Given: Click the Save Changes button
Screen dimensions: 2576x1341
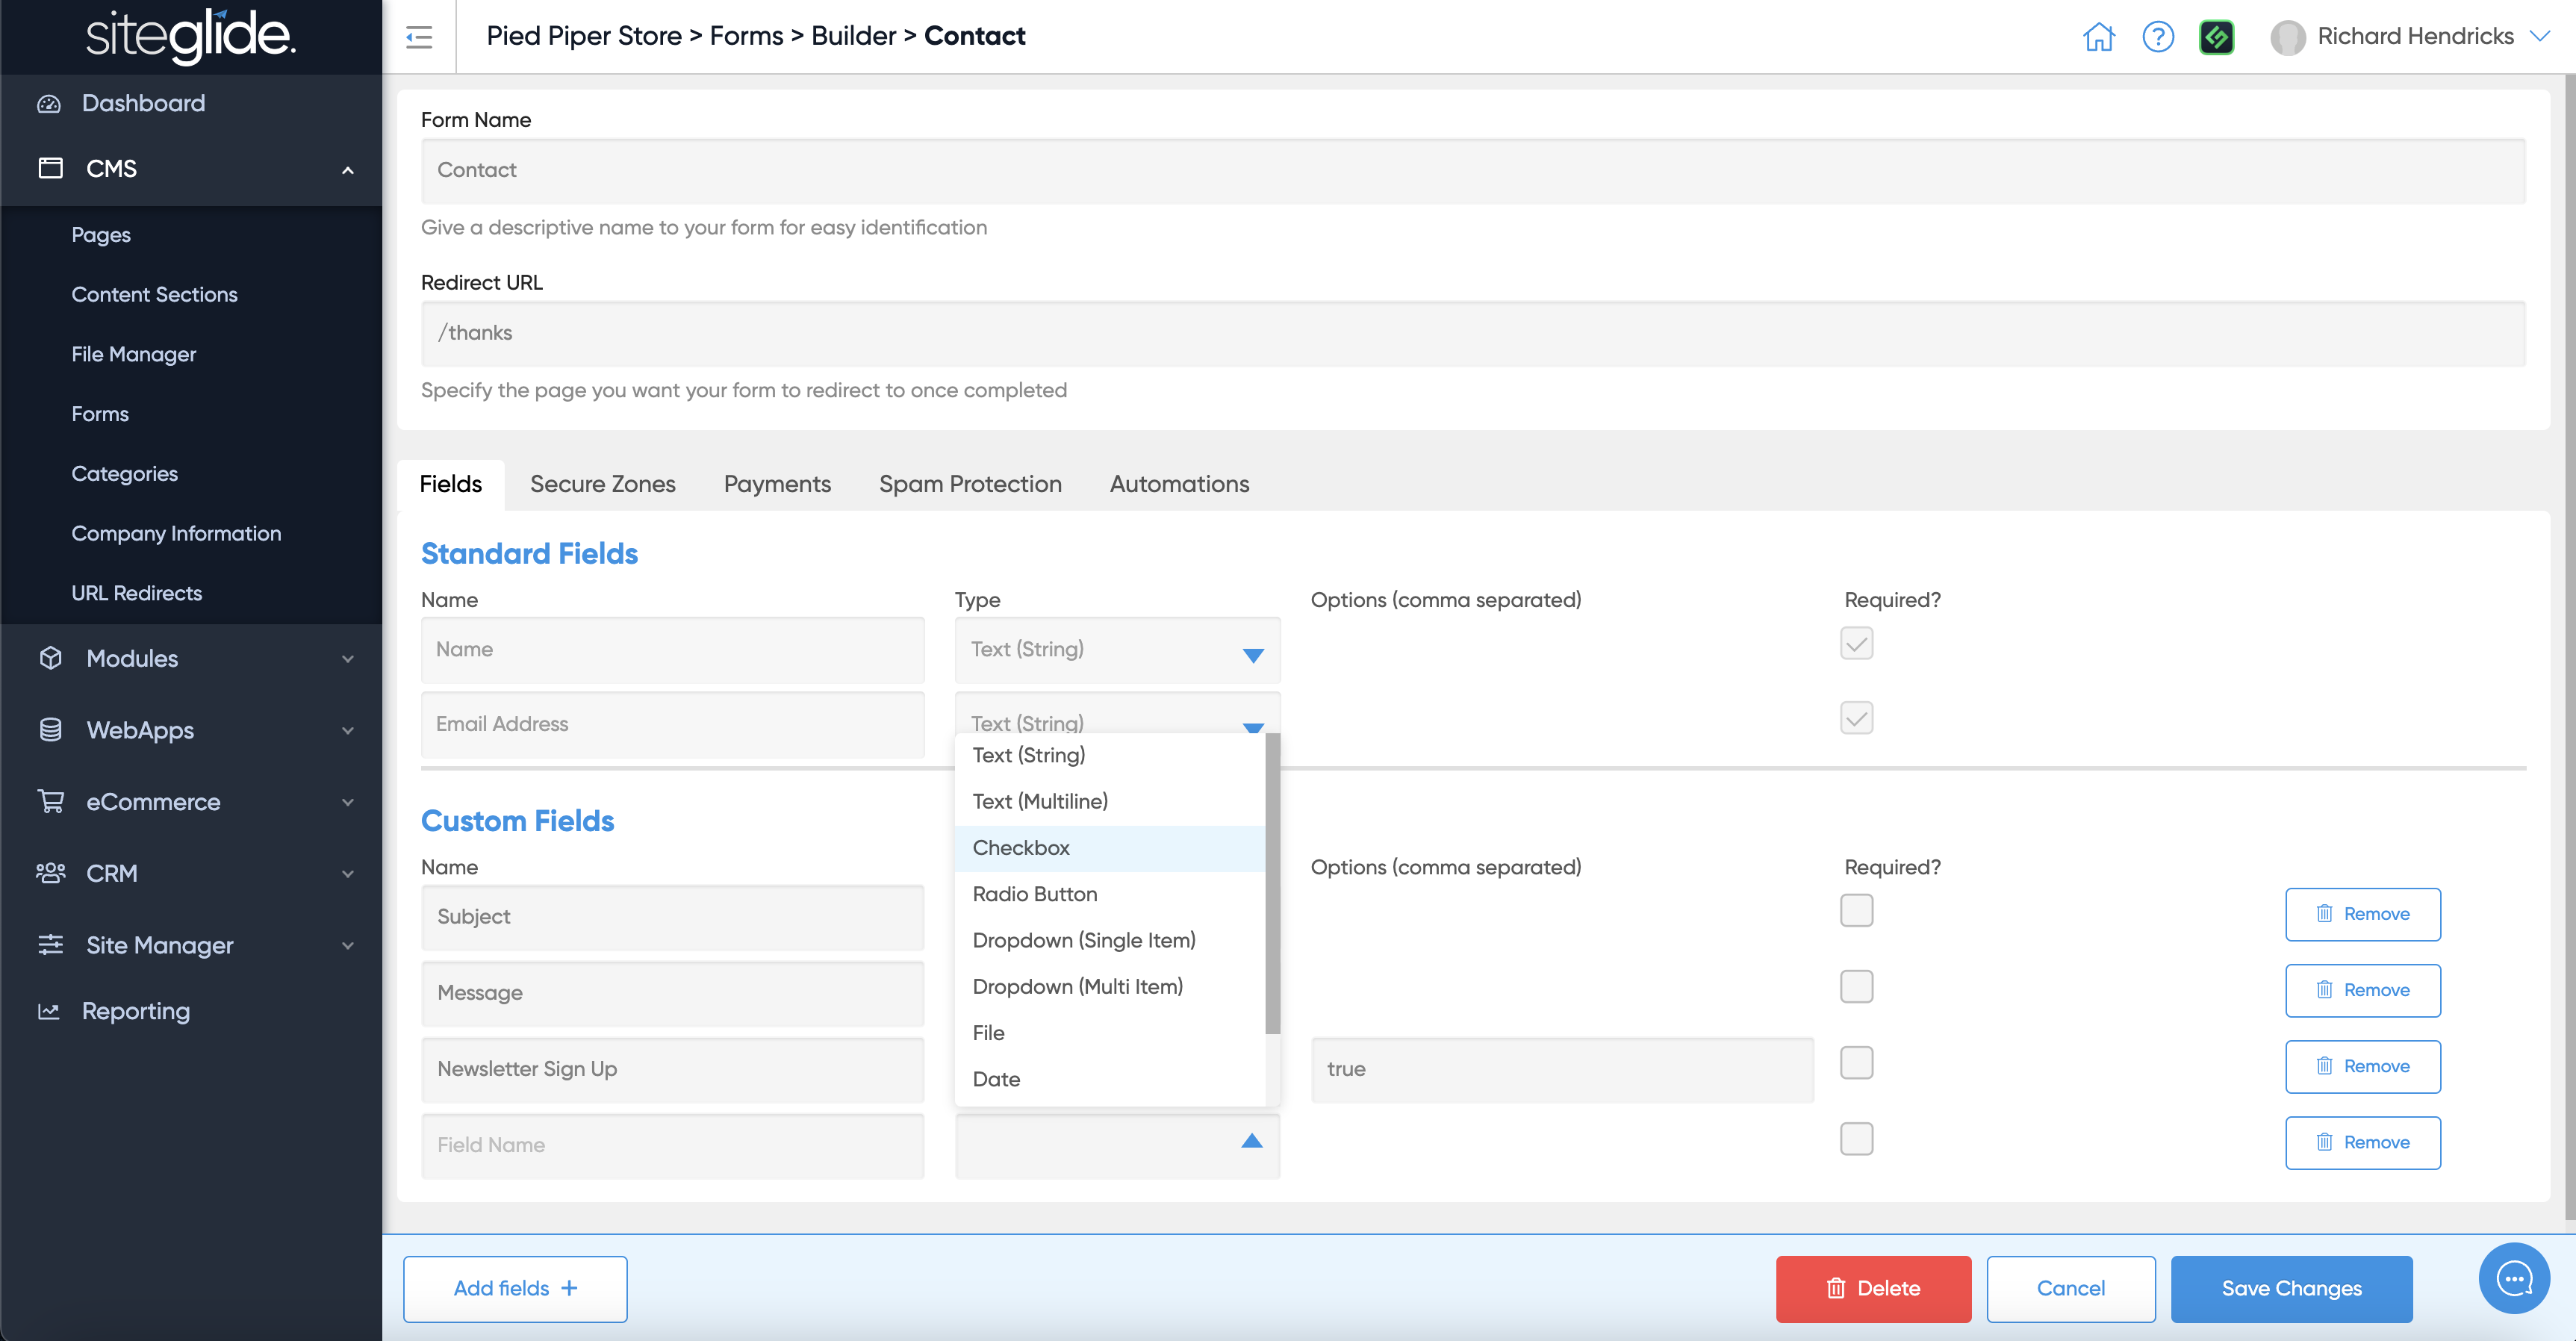Looking at the screenshot, I should click(x=2290, y=1288).
